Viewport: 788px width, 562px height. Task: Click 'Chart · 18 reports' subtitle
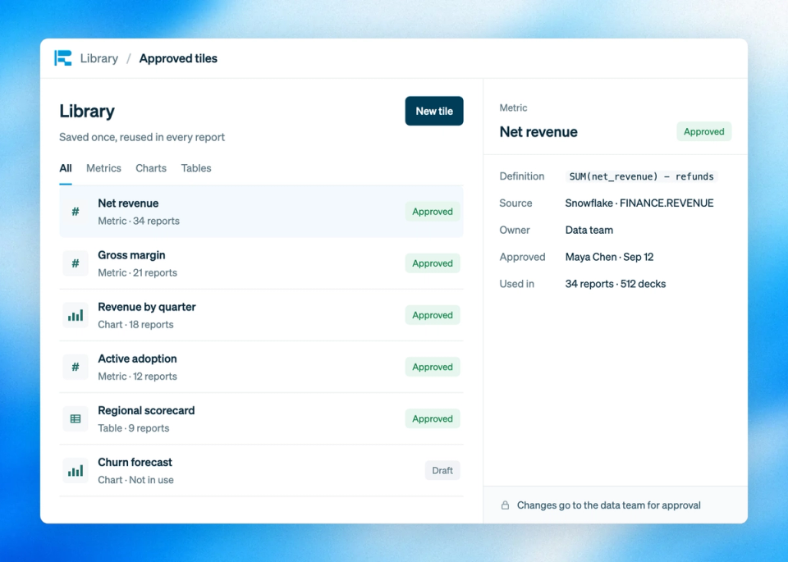135,324
